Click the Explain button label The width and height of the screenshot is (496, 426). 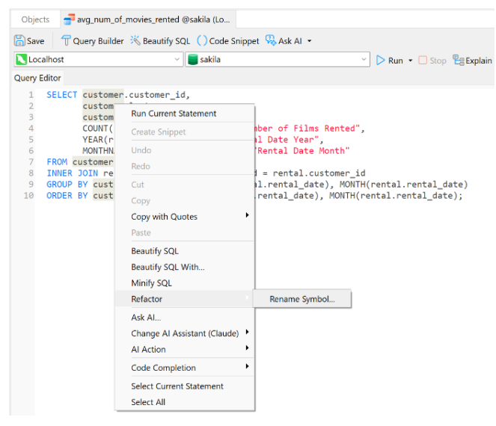tap(479, 61)
